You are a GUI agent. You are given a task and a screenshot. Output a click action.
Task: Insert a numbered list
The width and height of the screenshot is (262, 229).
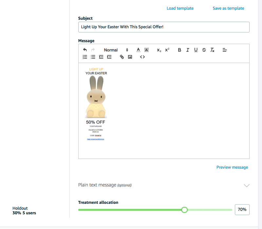click(x=85, y=57)
